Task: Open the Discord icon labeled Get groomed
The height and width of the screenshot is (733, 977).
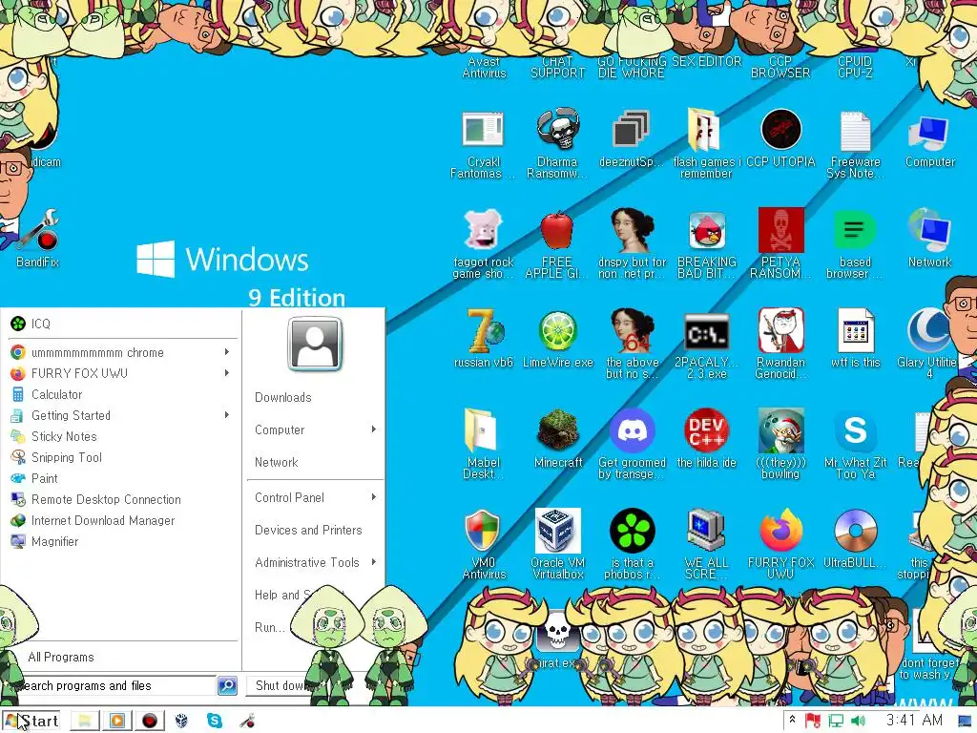Action: [x=632, y=430]
